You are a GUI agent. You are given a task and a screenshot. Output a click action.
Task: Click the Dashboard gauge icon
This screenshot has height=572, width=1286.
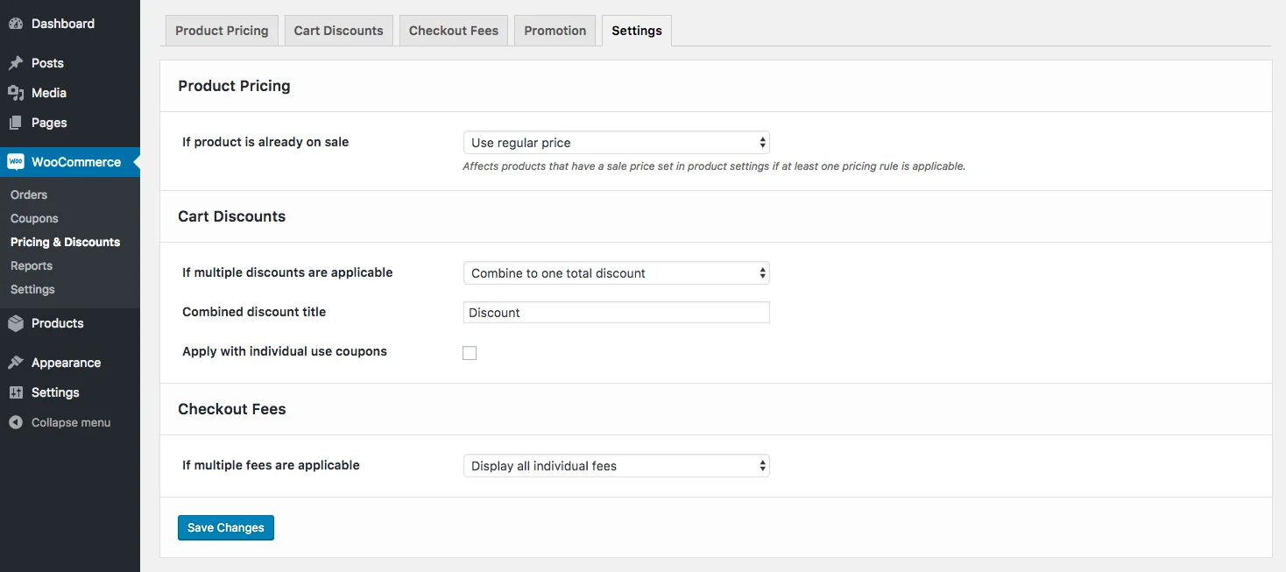coord(16,24)
